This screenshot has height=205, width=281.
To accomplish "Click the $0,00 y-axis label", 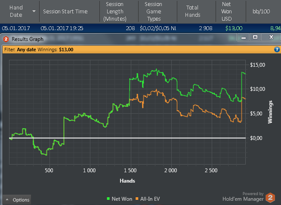I will [256, 138].
